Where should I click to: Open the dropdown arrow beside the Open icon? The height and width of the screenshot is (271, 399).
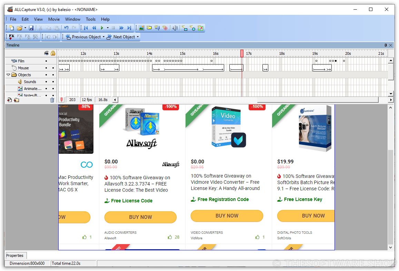pos(25,28)
